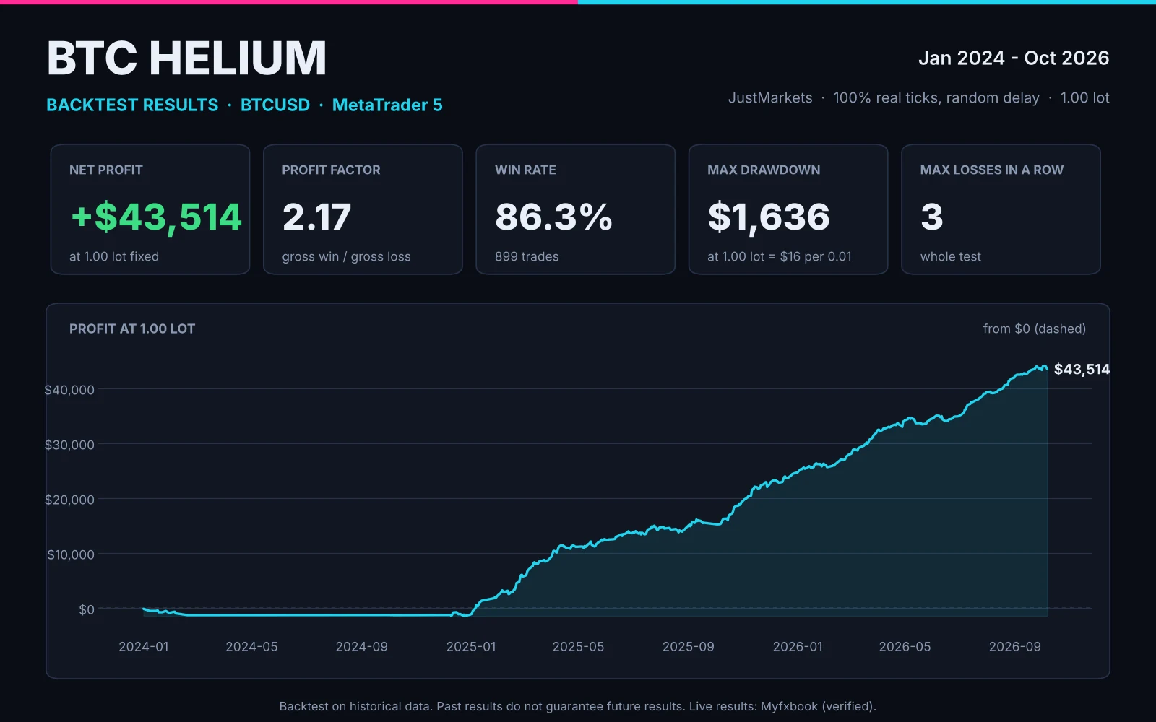
Task: Click the 2024-09 x-axis label
Action: [362, 646]
